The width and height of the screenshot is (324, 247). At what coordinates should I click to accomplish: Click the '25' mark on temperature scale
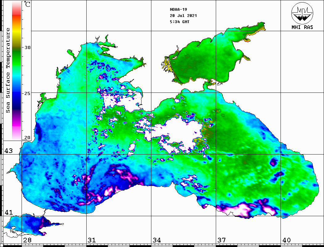[27, 93]
